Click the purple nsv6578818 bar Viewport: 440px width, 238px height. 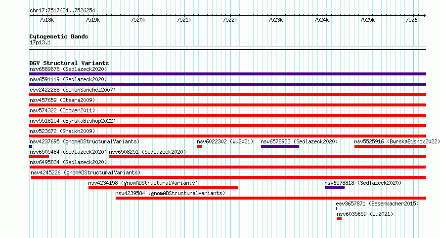pyautogui.click(x=335, y=188)
